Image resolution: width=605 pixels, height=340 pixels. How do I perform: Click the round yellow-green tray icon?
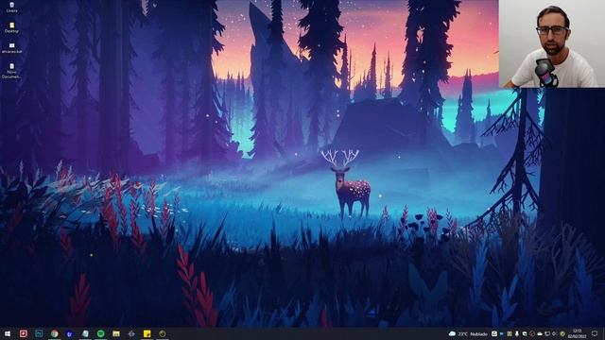562,333
